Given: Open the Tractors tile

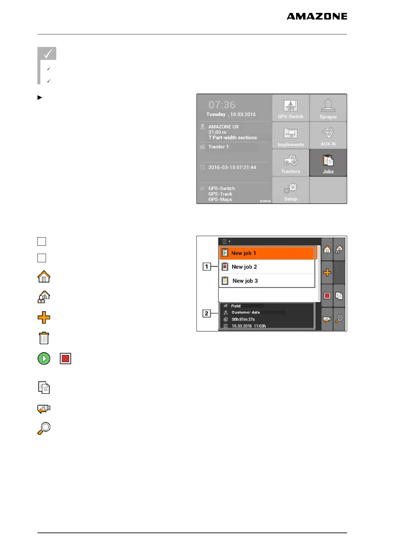Looking at the screenshot, I should coord(290,163).
